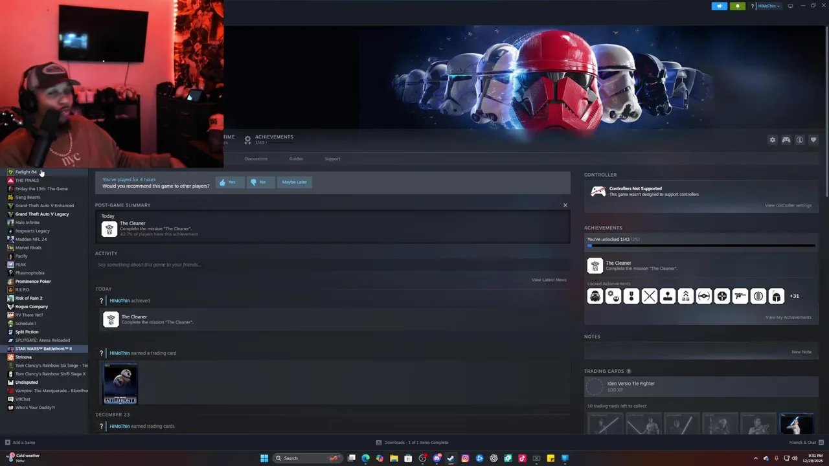The image size is (829, 466).
Task: Click the achievements progress bar
Action: (701, 246)
